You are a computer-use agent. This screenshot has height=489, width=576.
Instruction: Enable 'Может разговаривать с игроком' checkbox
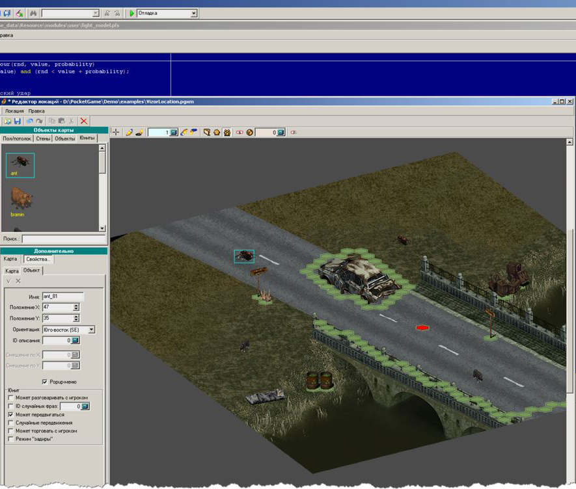[10, 397]
